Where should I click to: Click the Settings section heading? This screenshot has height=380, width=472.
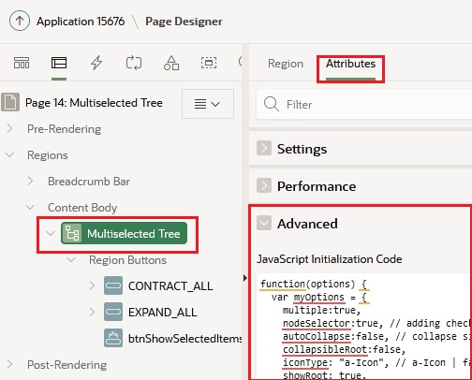(x=302, y=149)
